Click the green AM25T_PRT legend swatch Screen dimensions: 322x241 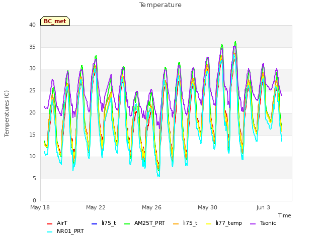point(127,224)
